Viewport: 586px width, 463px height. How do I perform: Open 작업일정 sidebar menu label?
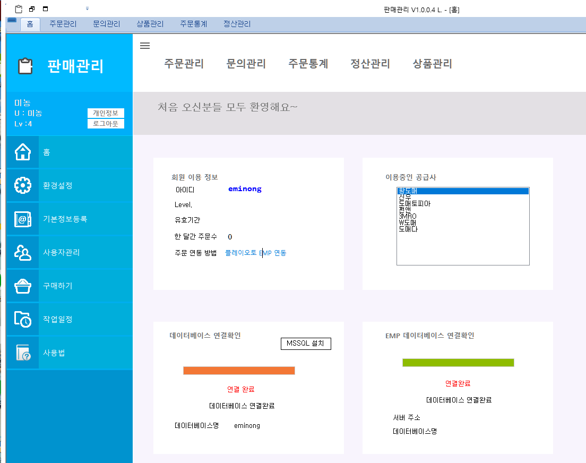(58, 320)
